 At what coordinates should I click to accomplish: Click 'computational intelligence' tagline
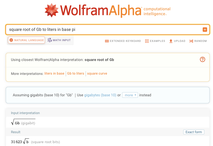pos(157,12)
